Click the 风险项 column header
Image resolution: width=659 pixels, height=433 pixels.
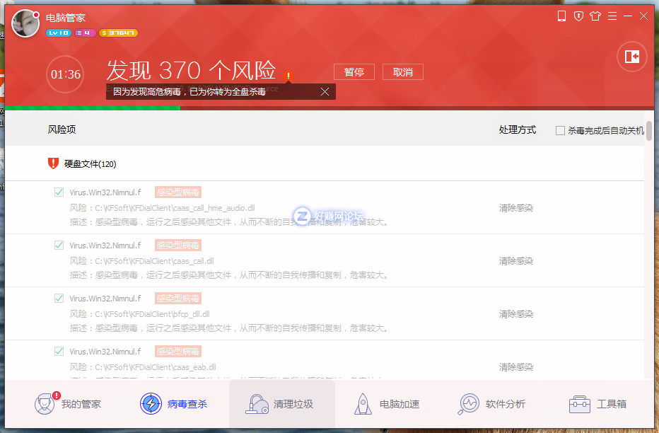click(62, 129)
